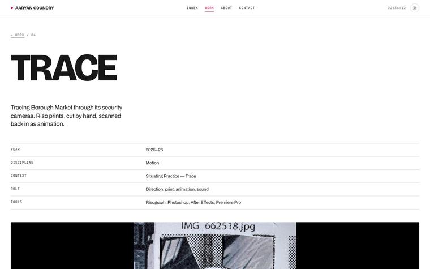430x269 pixels.
Task: Click the TOOLS row label
Action: [x=16, y=202]
